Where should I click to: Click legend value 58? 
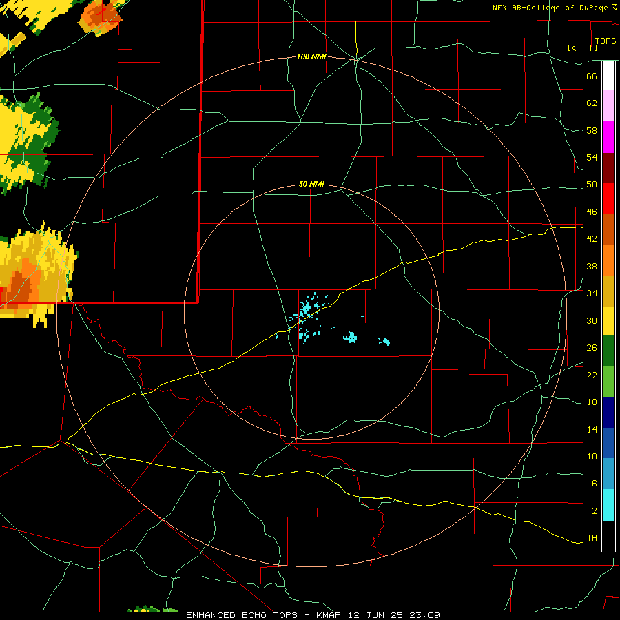pos(592,130)
